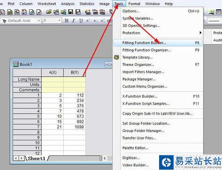Click the Comments row label
This screenshot has width=222, height=170.
point(27,90)
